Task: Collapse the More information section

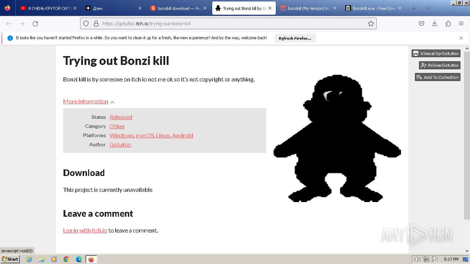Action: pos(89,102)
